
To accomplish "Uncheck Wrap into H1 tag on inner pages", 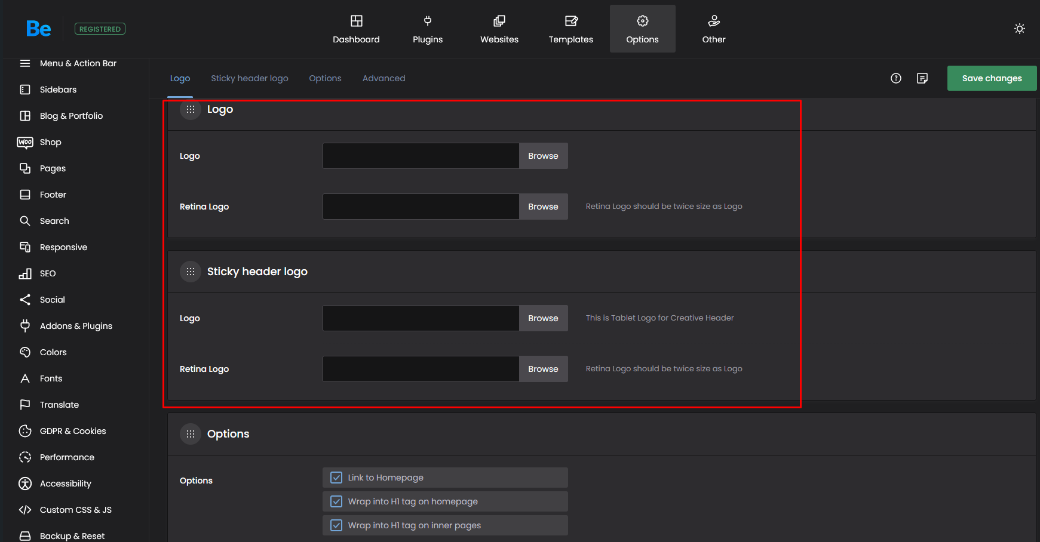I will [336, 525].
